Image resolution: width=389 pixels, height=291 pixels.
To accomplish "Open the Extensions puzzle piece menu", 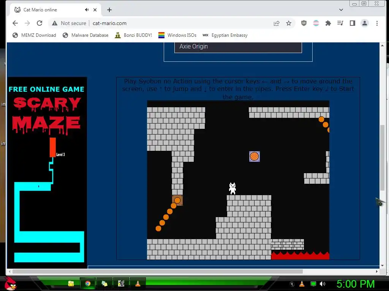I will (x=328, y=23).
